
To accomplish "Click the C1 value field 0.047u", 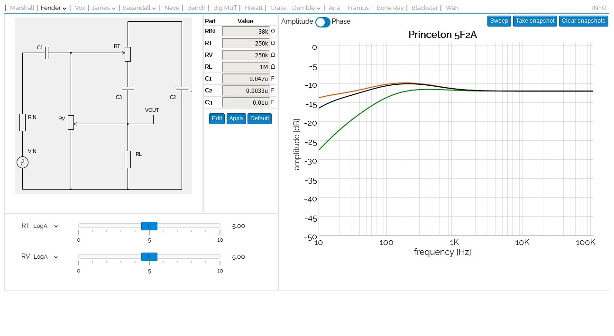I will [x=246, y=79].
